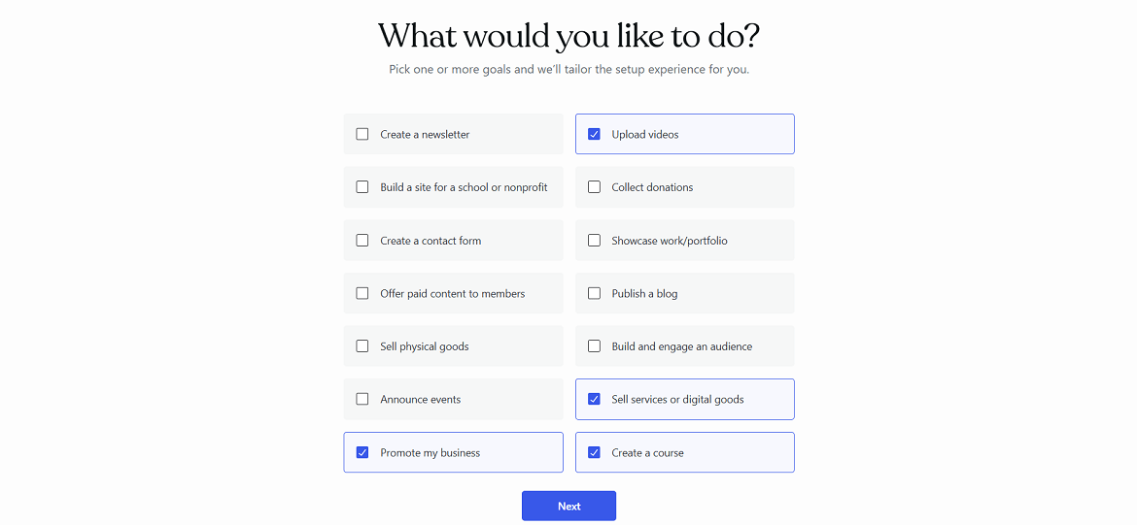Click the Next button
Image resolution: width=1137 pixels, height=525 pixels.
coord(568,506)
